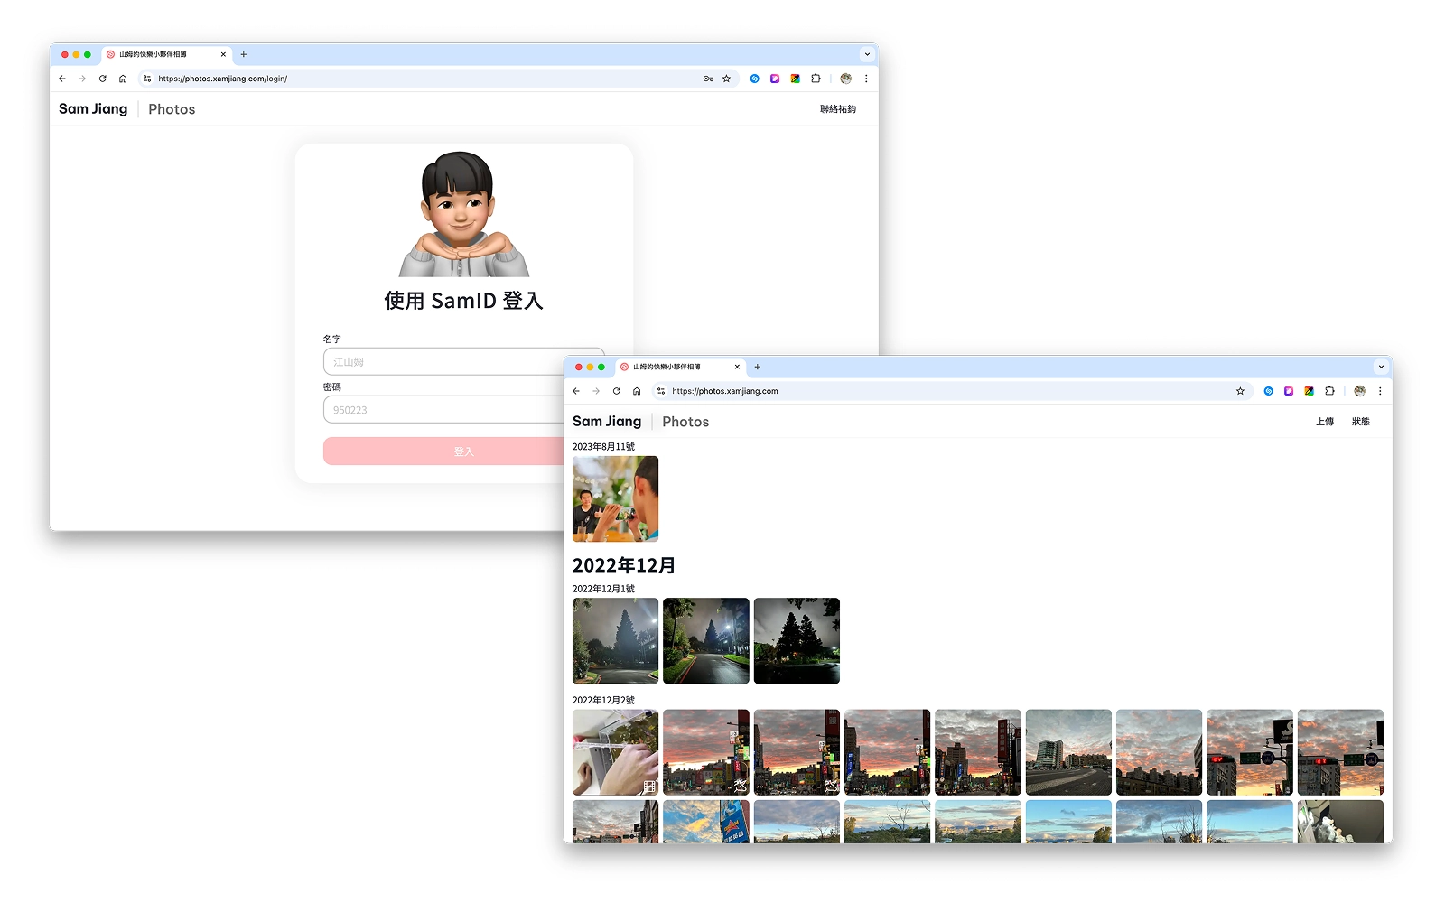Open extensions puzzle icon in photos window

[x=1329, y=391]
